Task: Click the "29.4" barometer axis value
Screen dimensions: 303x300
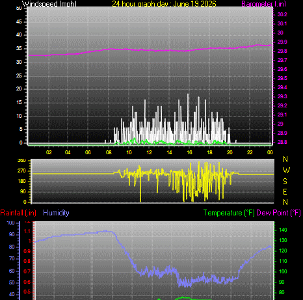Action: pos(282,87)
